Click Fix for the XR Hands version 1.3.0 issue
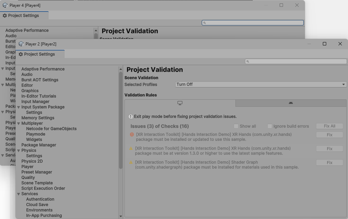The width and height of the screenshot is (348, 219). [329, 148]
